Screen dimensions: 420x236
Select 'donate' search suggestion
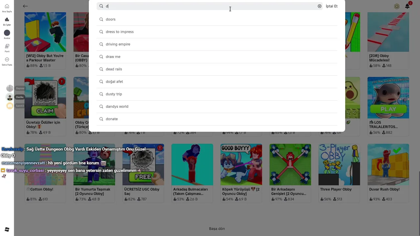click(217, 119)
